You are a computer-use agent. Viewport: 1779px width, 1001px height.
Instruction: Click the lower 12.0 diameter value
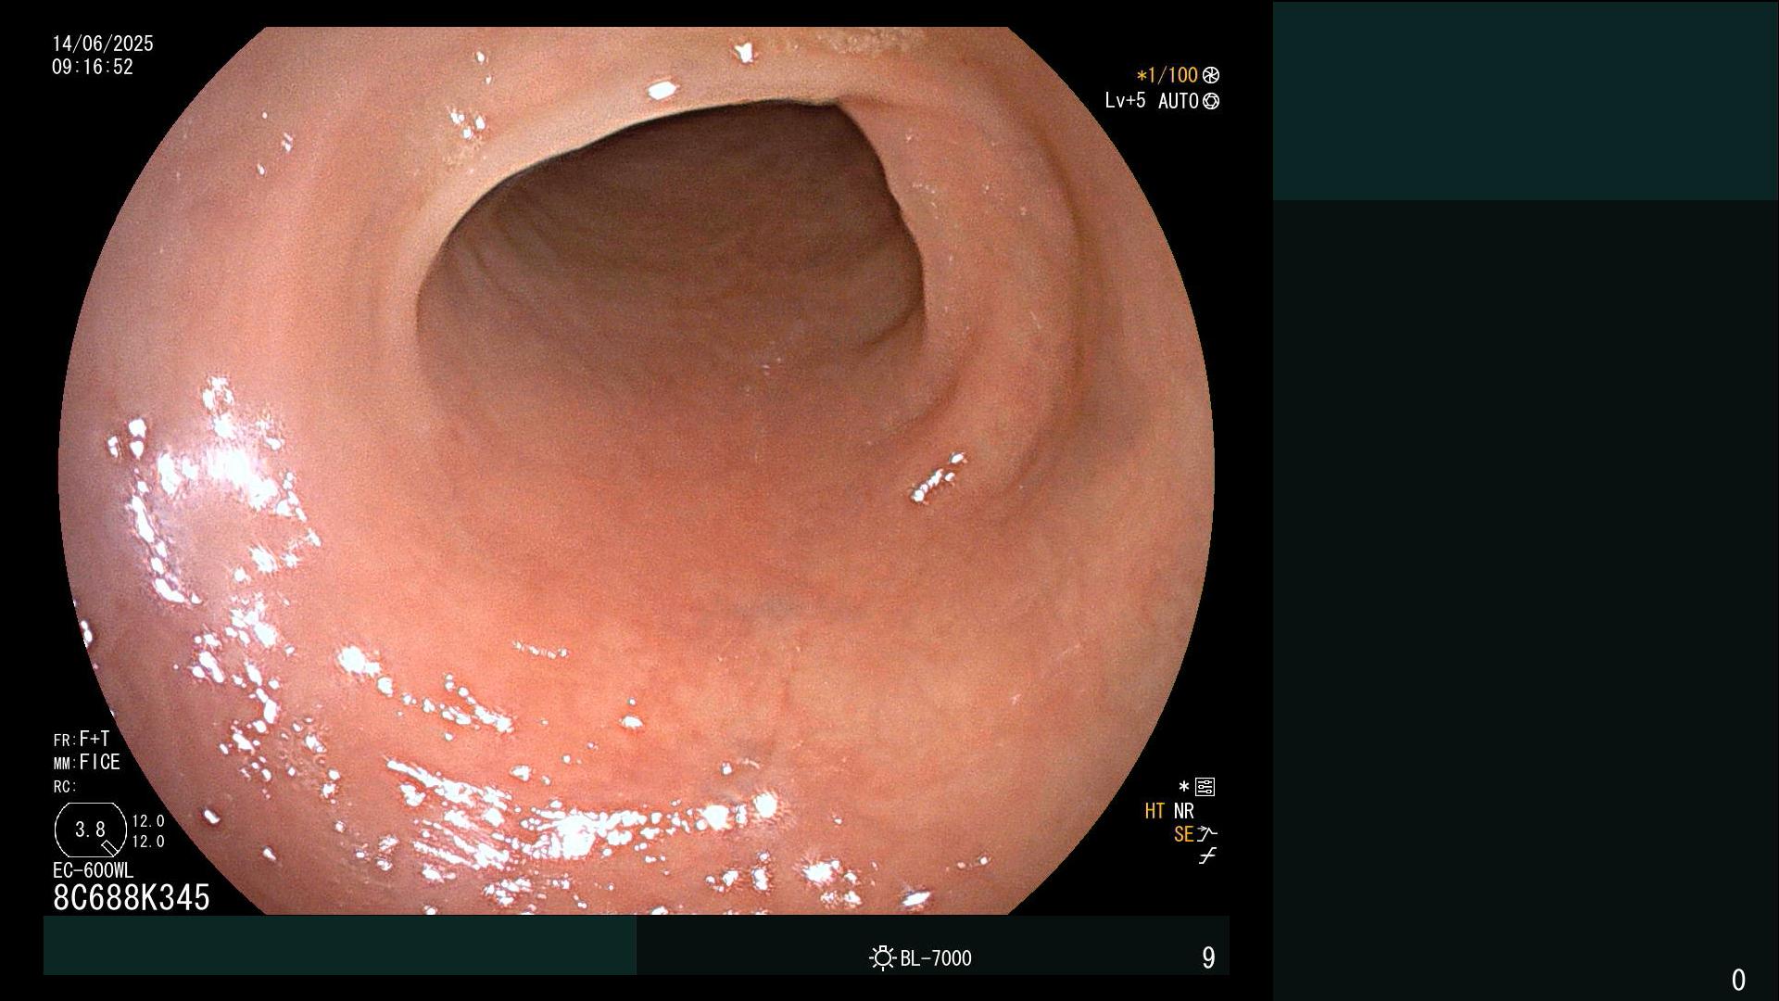(148, 842)
